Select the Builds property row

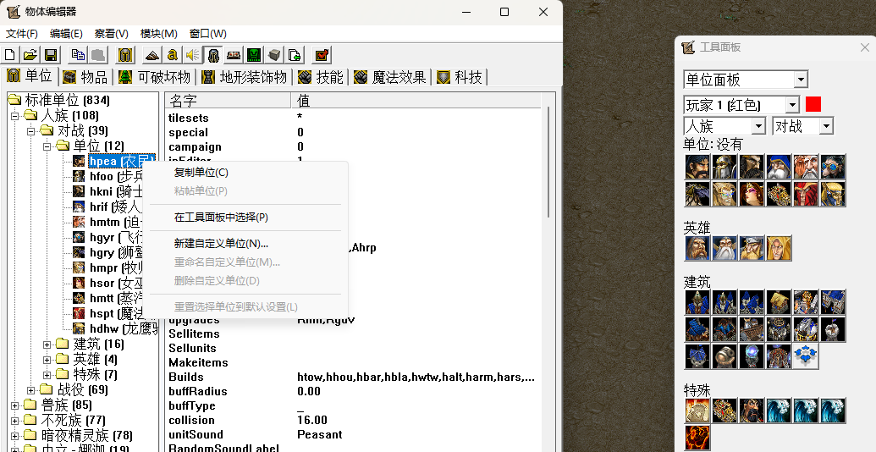354,378
